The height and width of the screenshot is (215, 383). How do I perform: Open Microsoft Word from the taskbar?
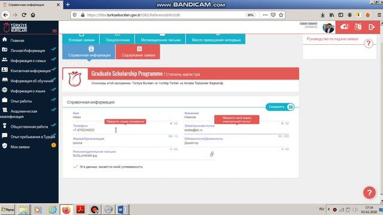[122, 210]
